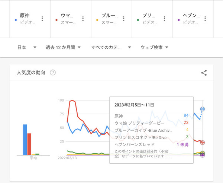
Task: Click the tooltip value 23 for ウマ娘
Action: pyautogui.click(x=186, y=122)
